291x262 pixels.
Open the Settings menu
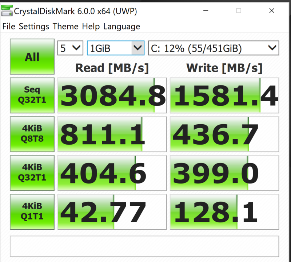[x=34, y=26]
